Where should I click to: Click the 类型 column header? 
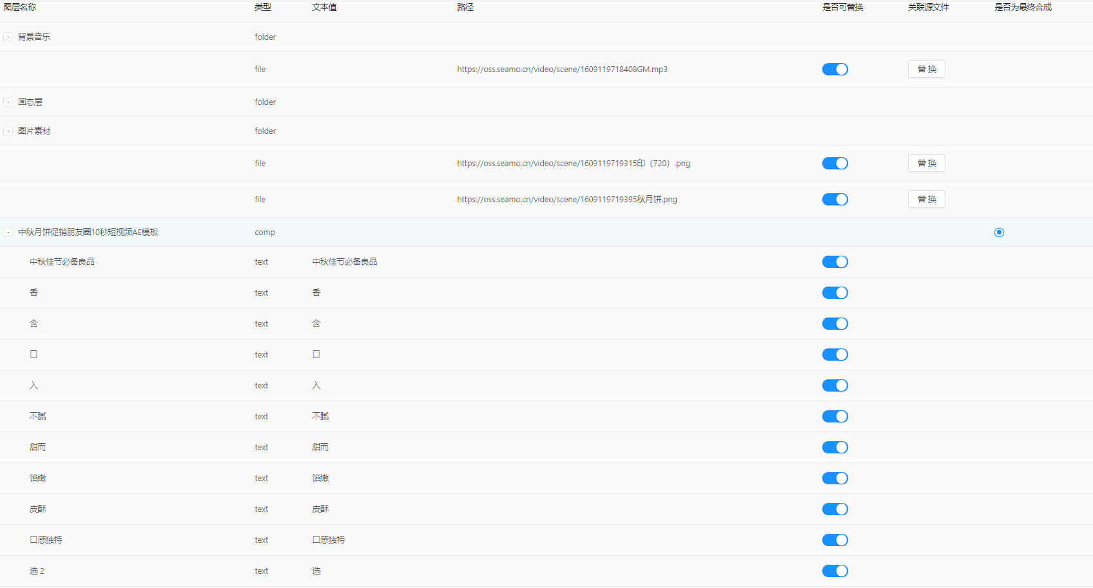click(x=263, y=7)
